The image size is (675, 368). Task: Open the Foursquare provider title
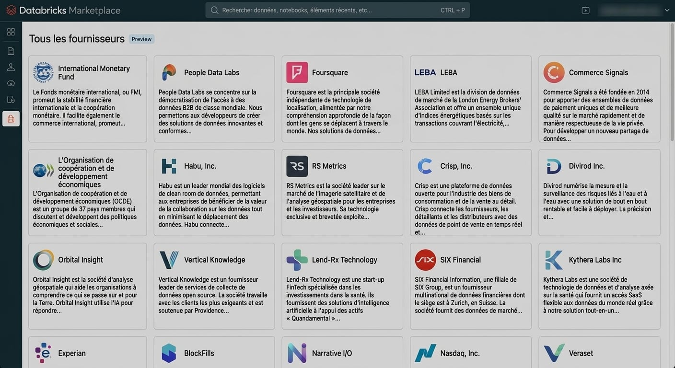330,72
